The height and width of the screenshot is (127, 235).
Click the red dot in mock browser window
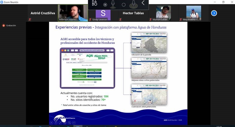(62, 51)
